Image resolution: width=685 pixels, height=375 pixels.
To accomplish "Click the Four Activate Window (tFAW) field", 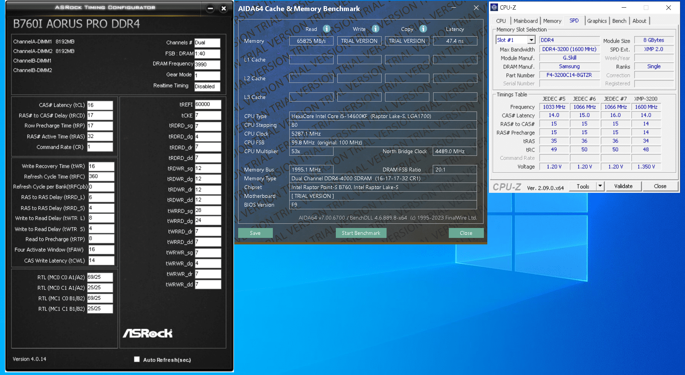I will (101, 249).
